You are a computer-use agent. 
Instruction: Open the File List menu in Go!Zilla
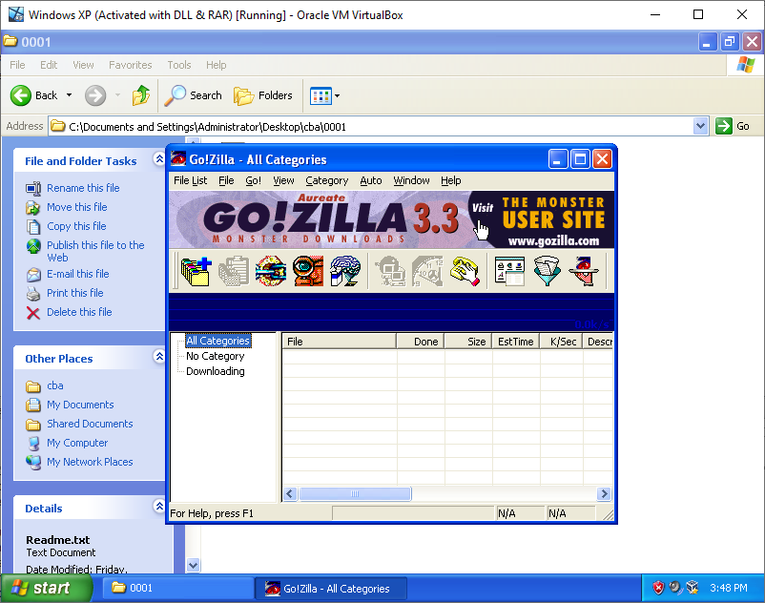coord(190,180)
